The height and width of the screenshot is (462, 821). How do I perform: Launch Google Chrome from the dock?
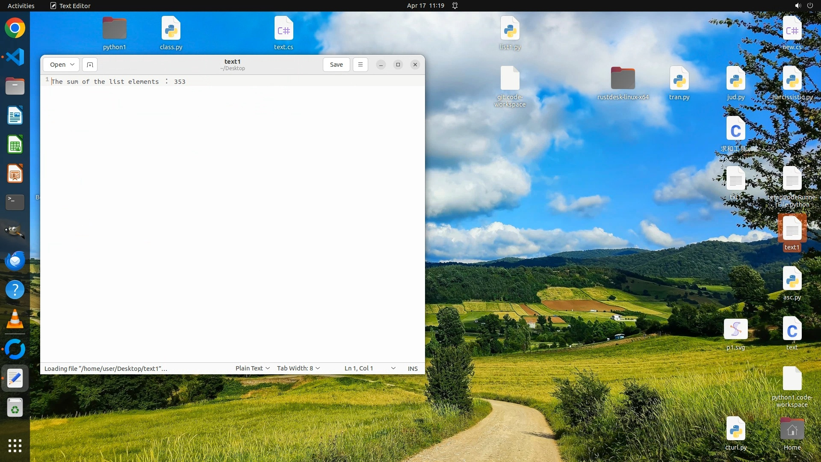point(15,28)
